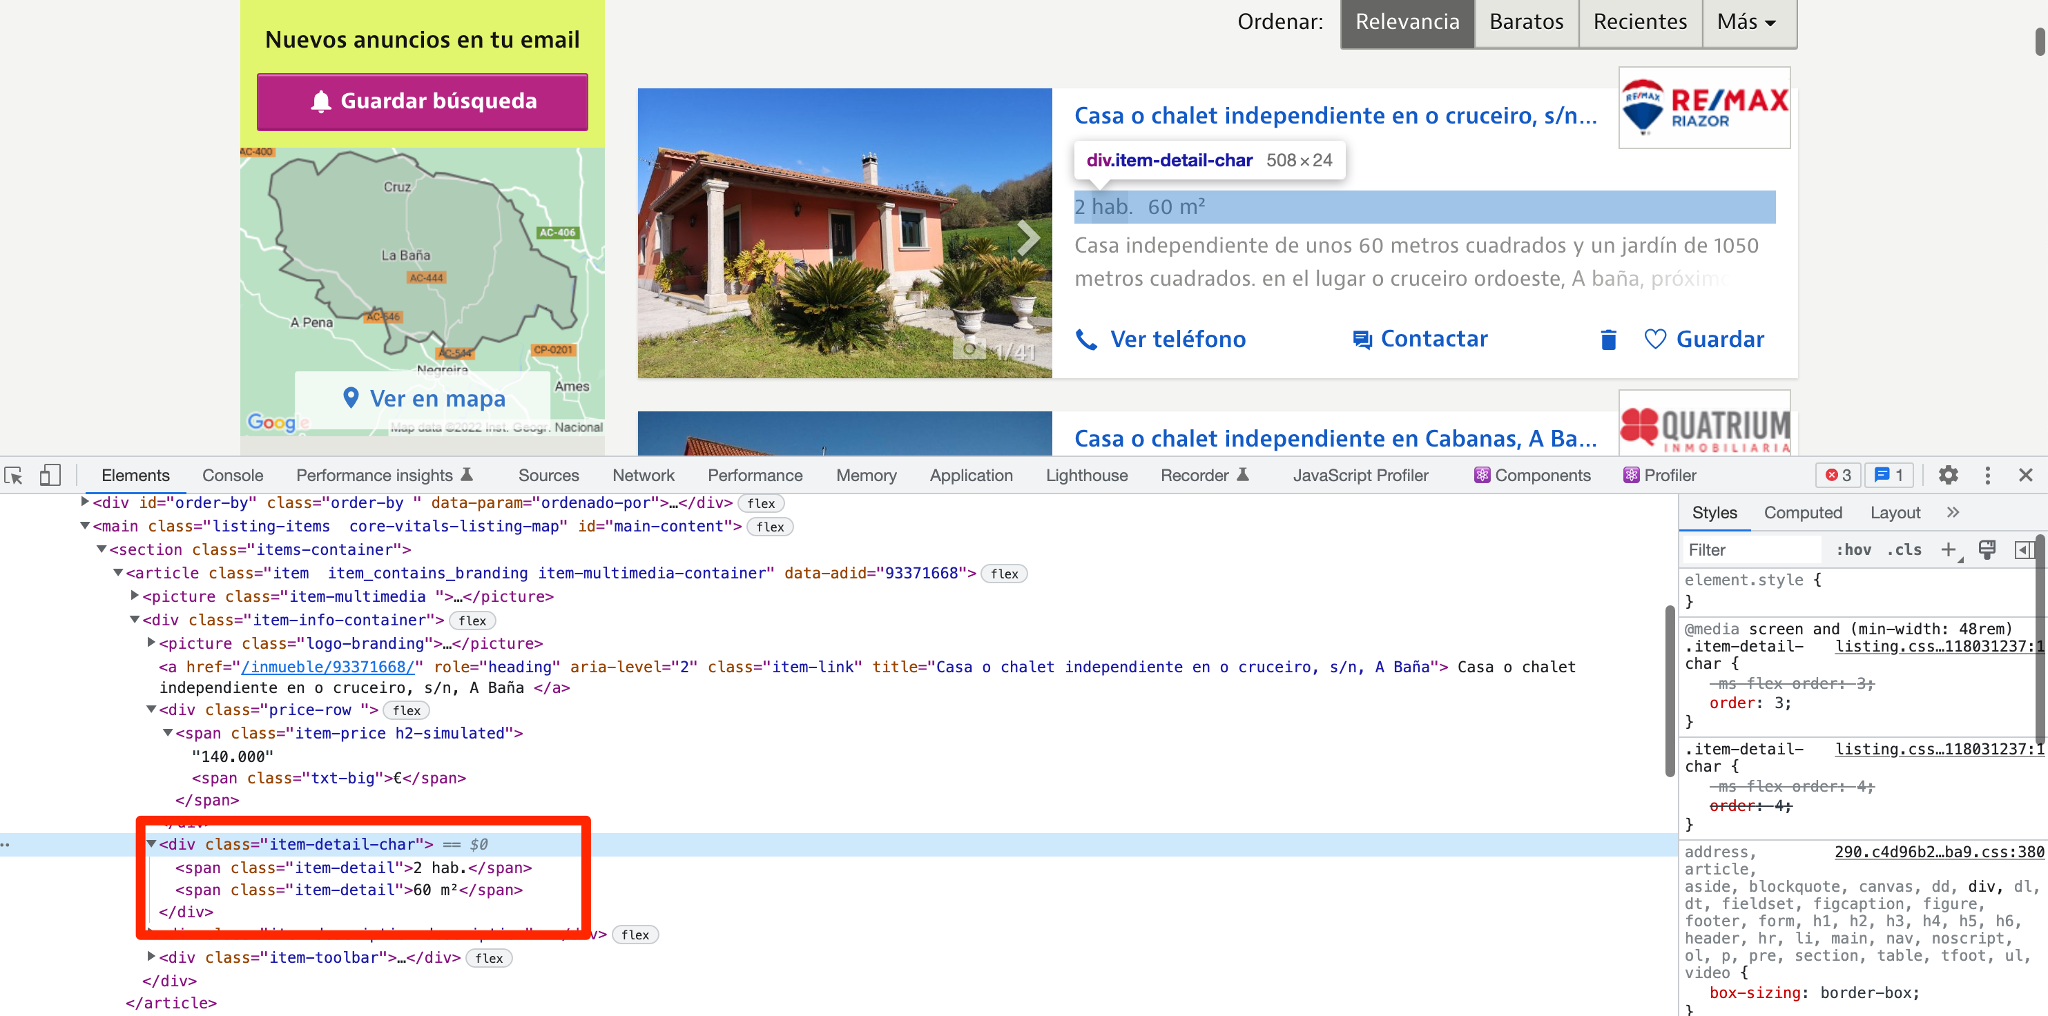Toggle the device toolbar emulation icon
The width and height of the screenshot is (2048, 1016).
[49, 475]
